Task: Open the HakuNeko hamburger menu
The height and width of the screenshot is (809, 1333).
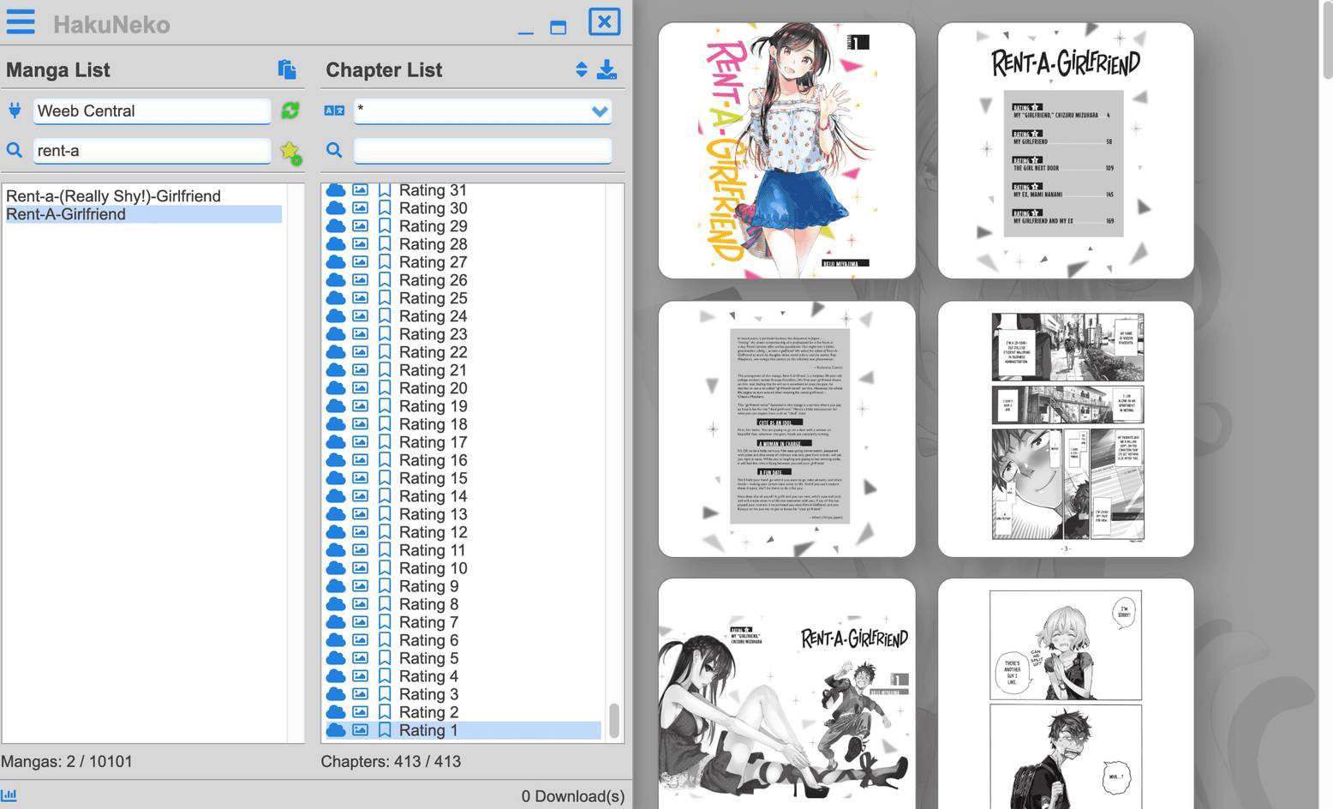Action: [21, 21]
